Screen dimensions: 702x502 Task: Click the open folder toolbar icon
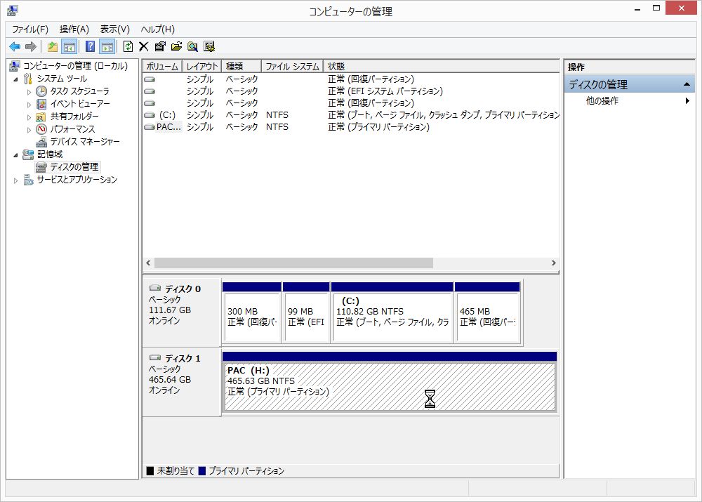click(x=176, y=46)
